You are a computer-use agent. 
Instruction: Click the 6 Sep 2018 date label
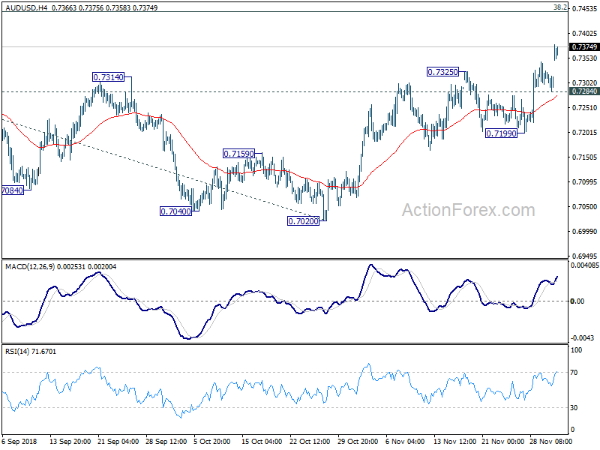(x=19, y=441)
